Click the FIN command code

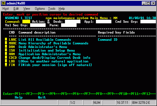point(12,65)
